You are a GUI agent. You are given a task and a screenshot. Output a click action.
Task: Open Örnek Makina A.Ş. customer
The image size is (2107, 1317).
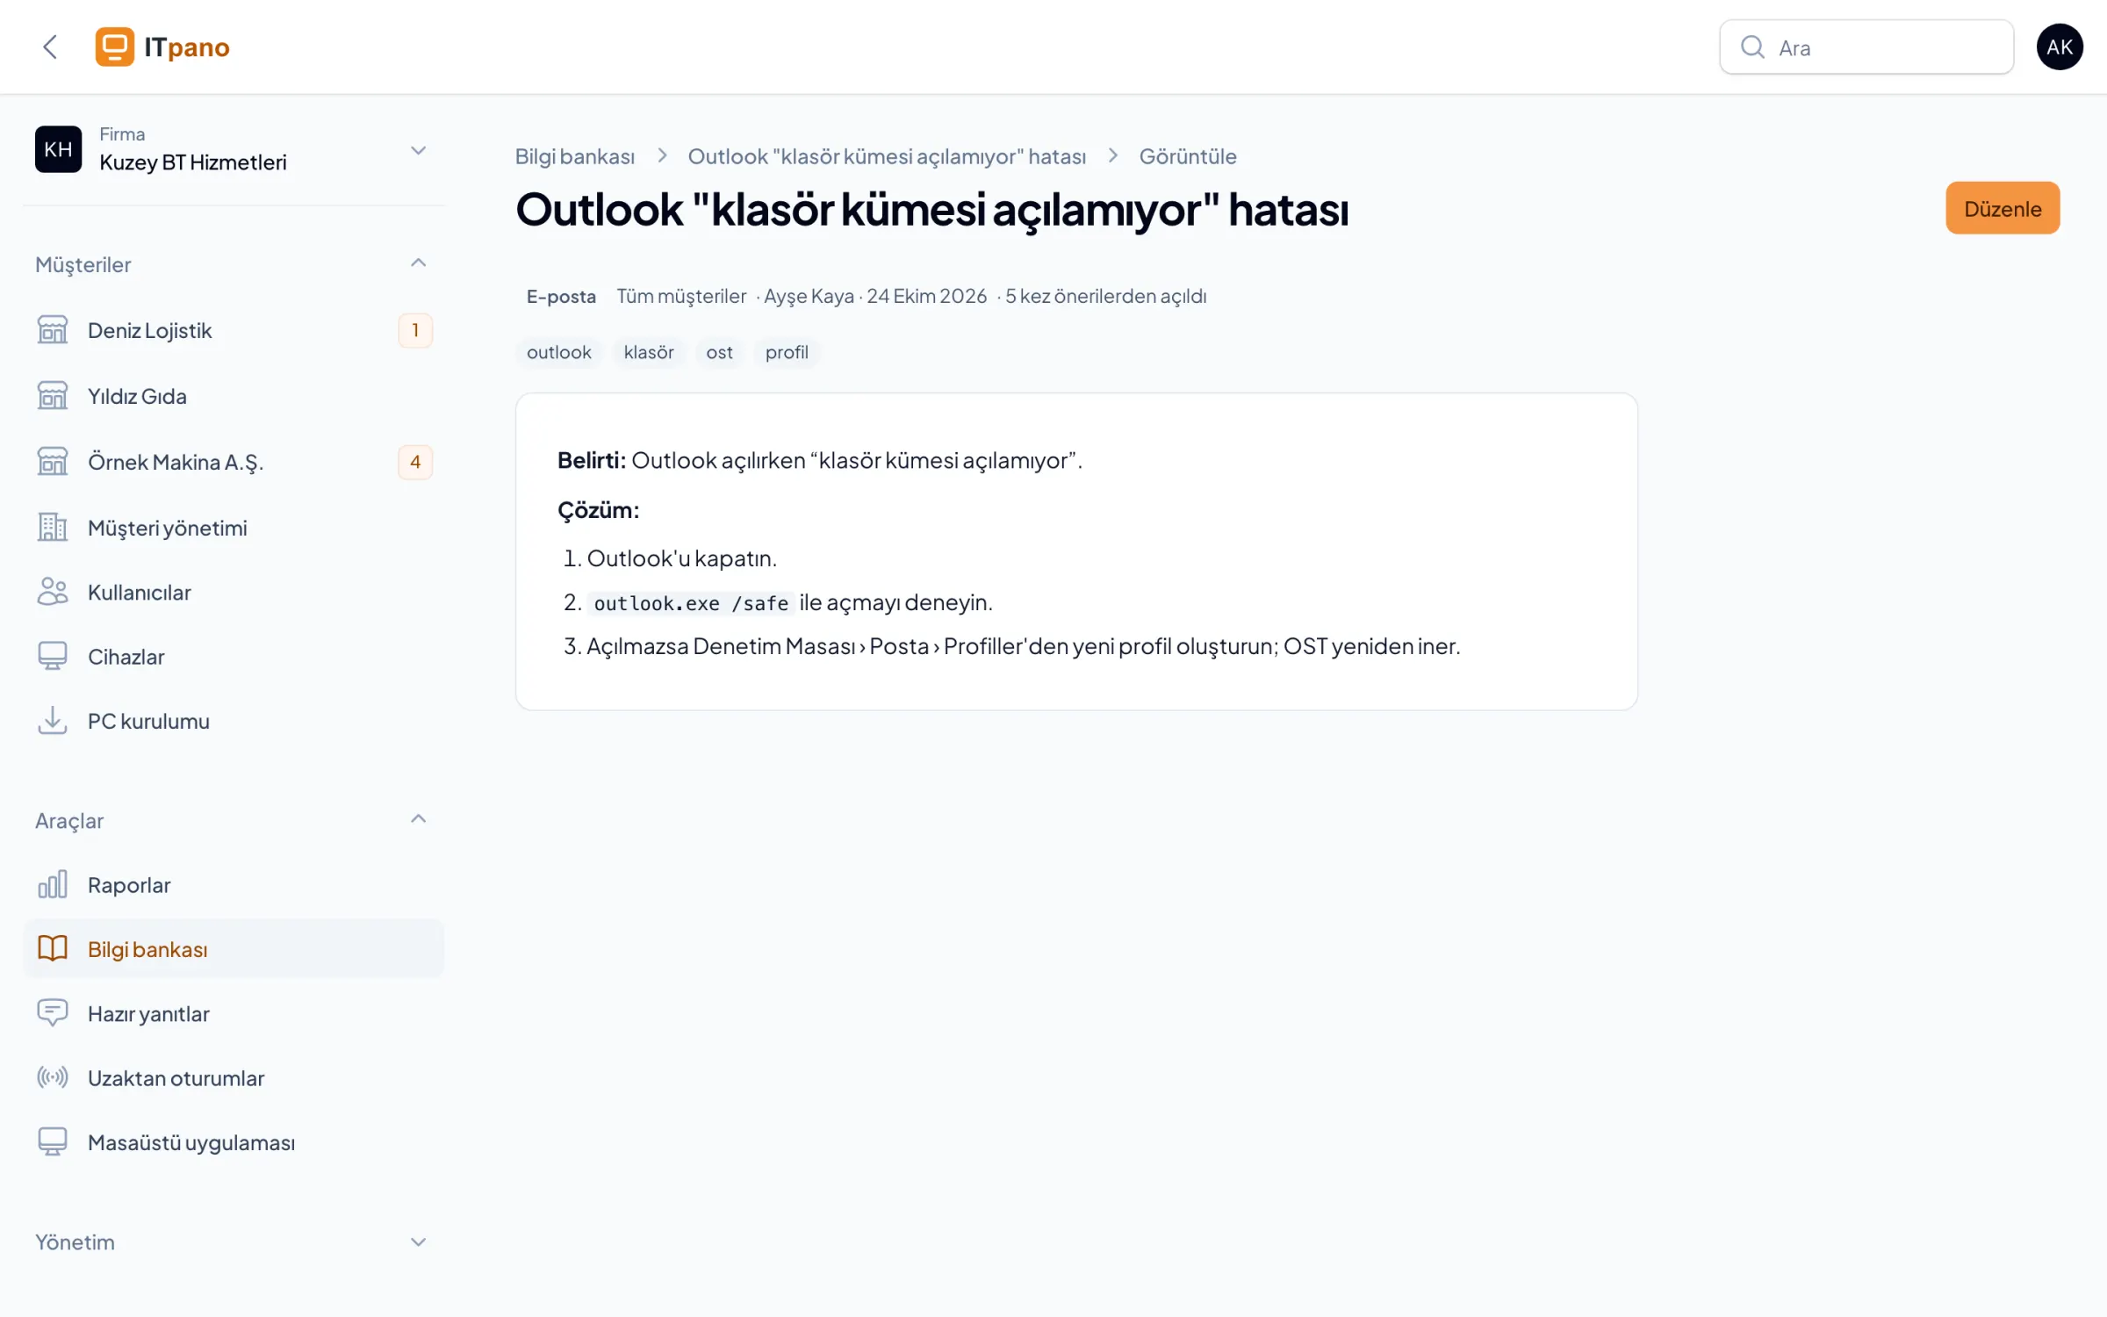tap(234, 462)
